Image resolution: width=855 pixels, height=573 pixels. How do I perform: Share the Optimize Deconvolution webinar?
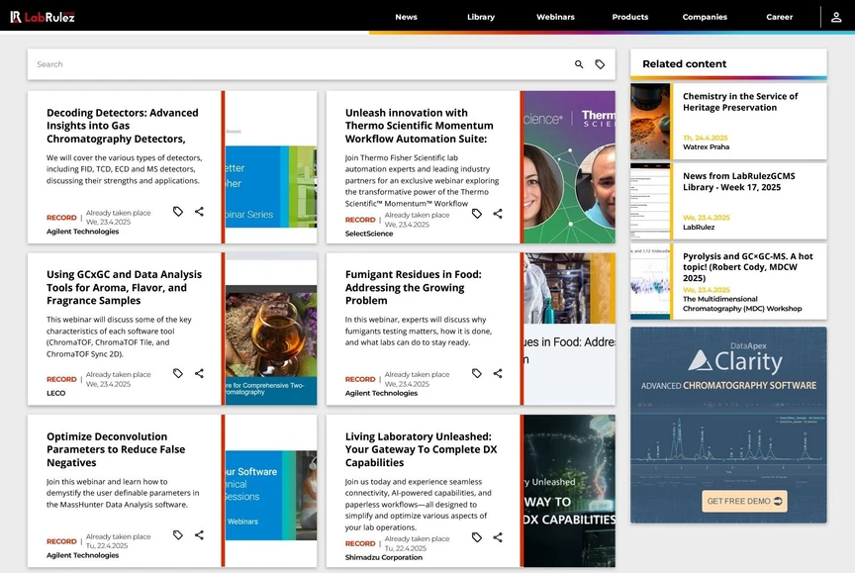click(199, 535)
